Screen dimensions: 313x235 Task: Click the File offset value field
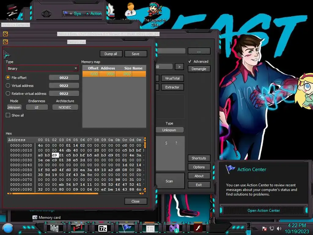click(64, 77)
